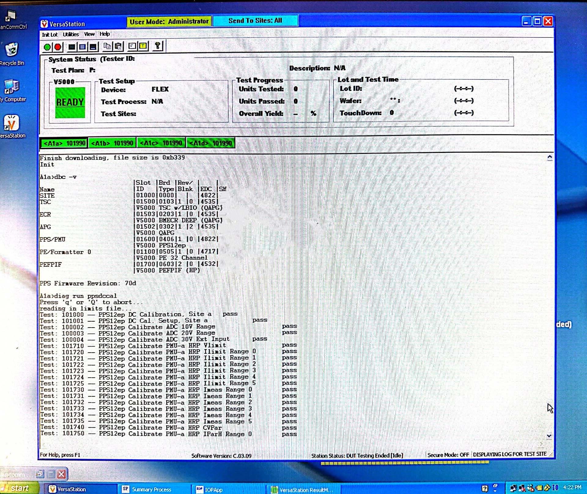The image size is (587, 494).
Task: Click the log scrollbar up arrow
Action: point(549,157)
